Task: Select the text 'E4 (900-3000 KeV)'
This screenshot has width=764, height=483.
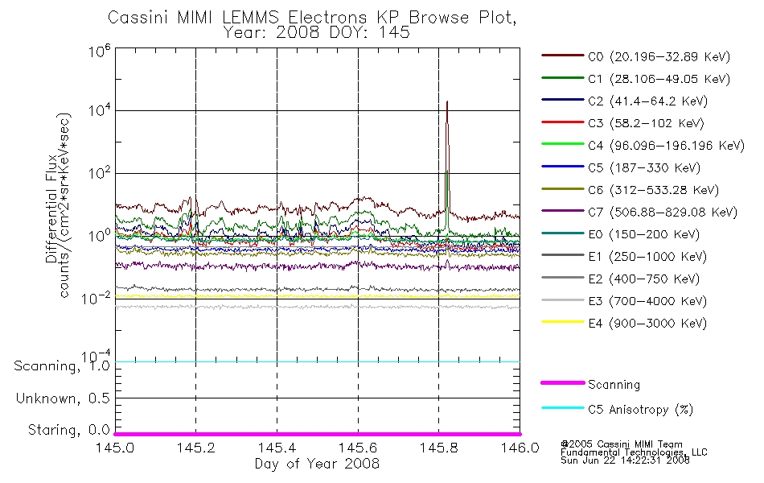Action: pos(647,324)
